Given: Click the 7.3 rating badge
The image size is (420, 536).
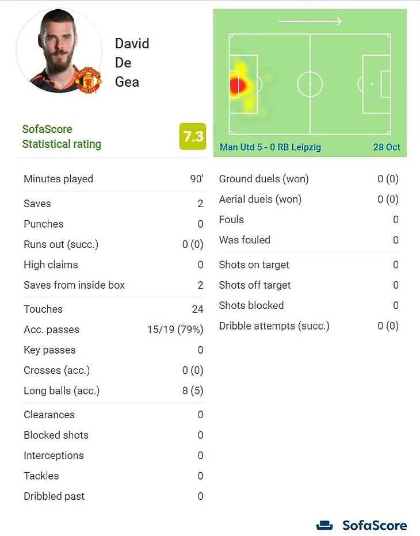Looking at the screenshot, I should coord(192,136).
